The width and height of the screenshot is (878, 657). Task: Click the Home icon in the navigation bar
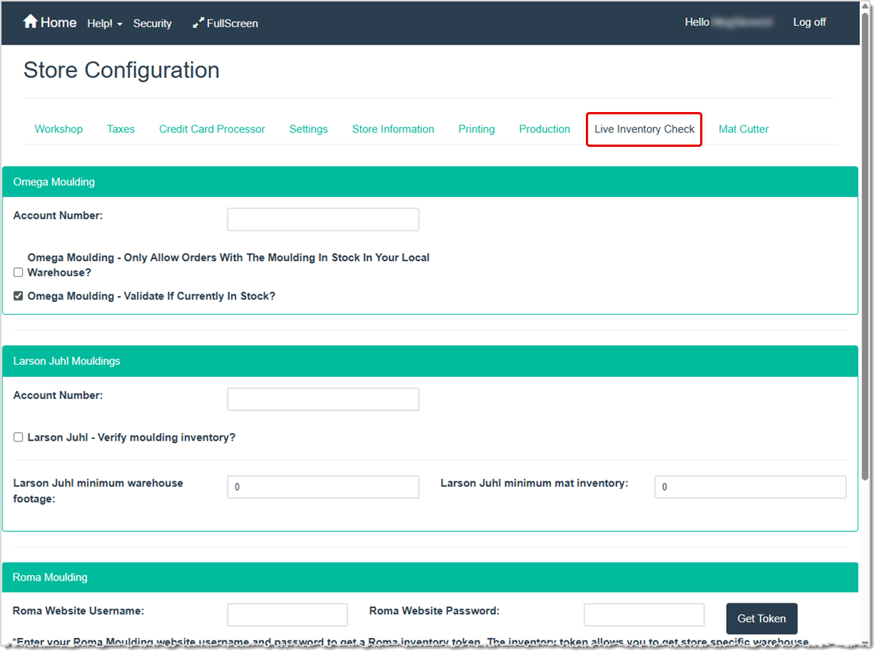click(x=30, y=22)
